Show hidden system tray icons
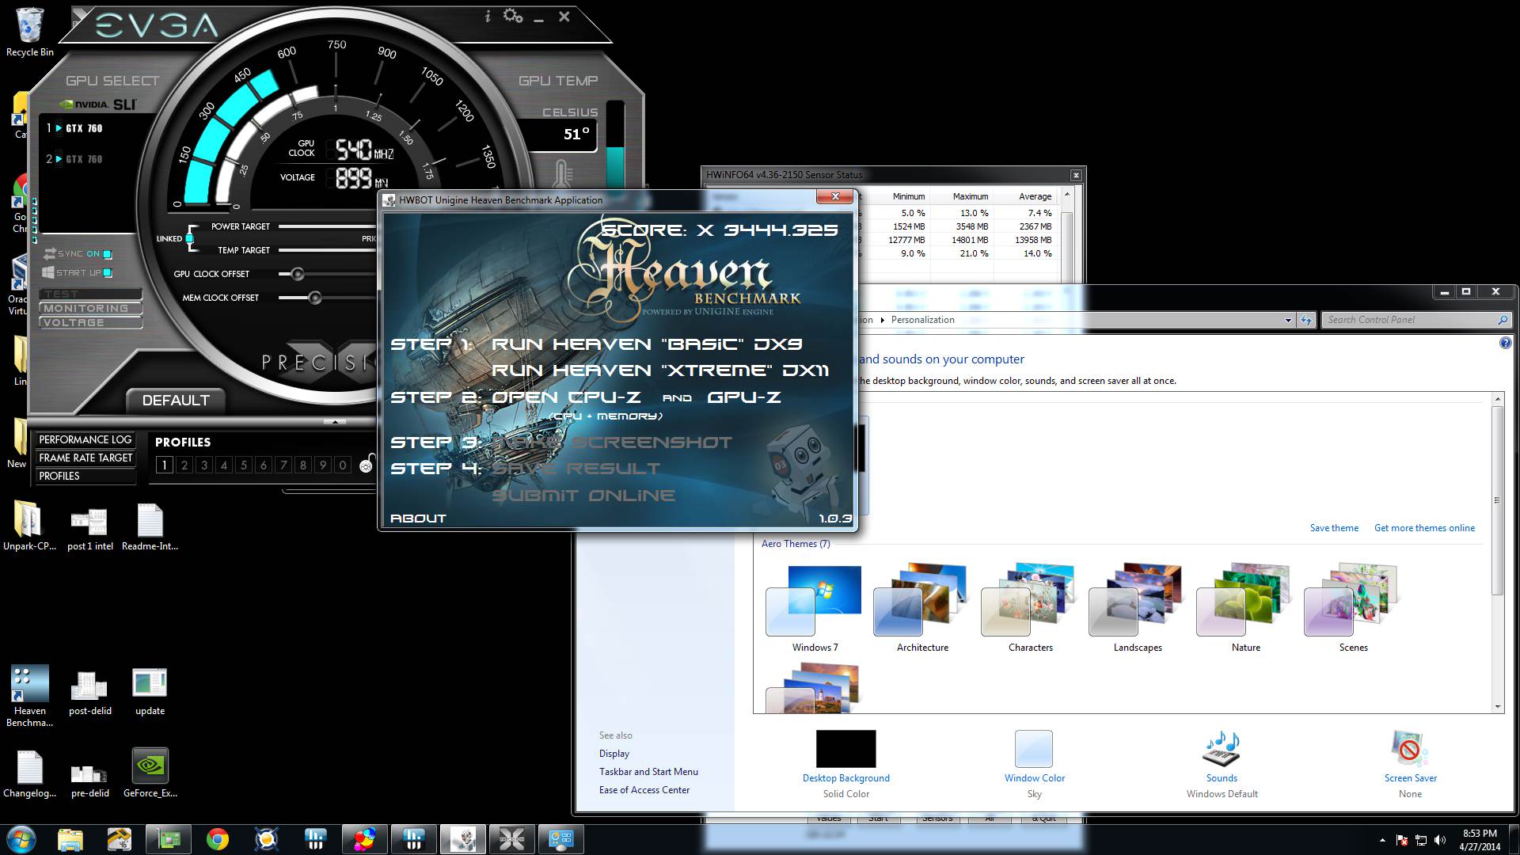 click(1382, 840)
